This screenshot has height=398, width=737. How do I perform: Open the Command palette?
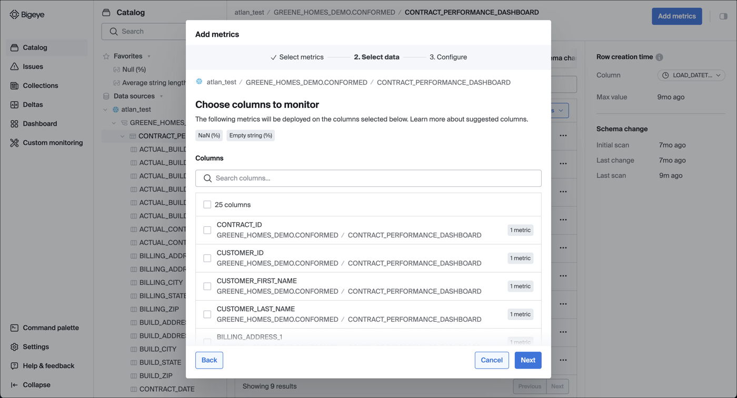[x=47, y=327]
